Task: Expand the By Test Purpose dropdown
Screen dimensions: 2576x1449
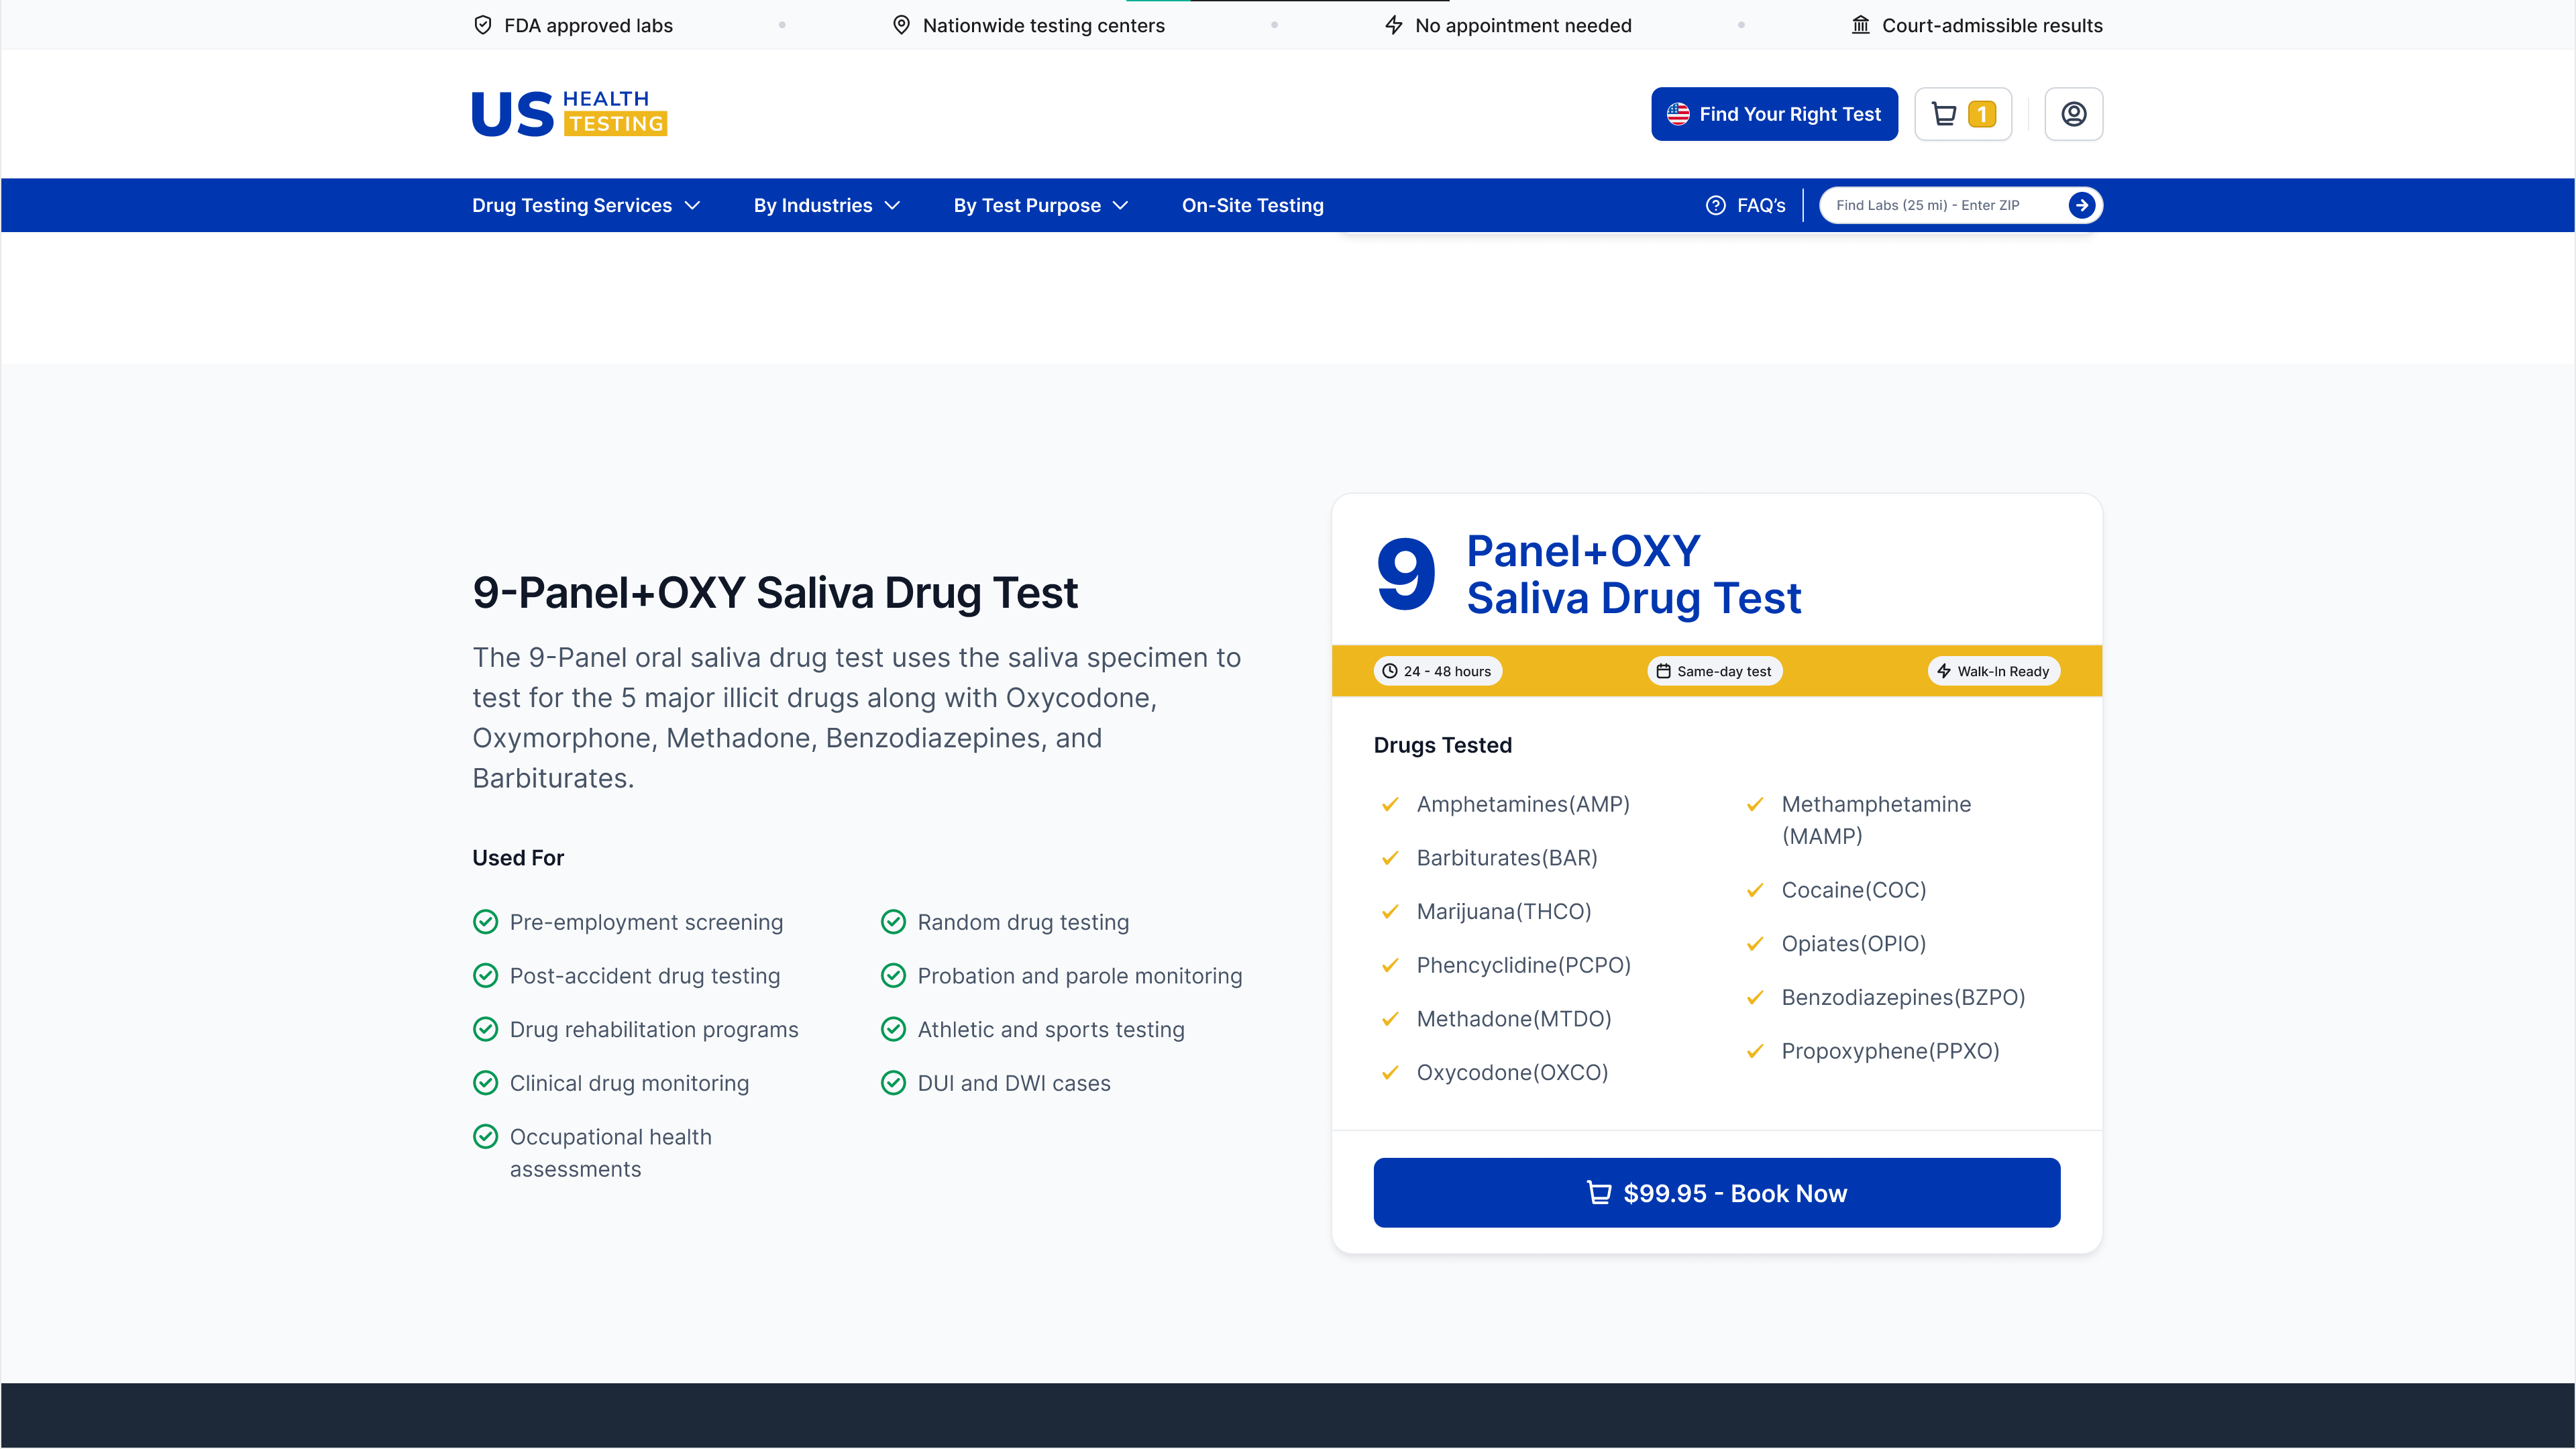Action: (1040, 205)
